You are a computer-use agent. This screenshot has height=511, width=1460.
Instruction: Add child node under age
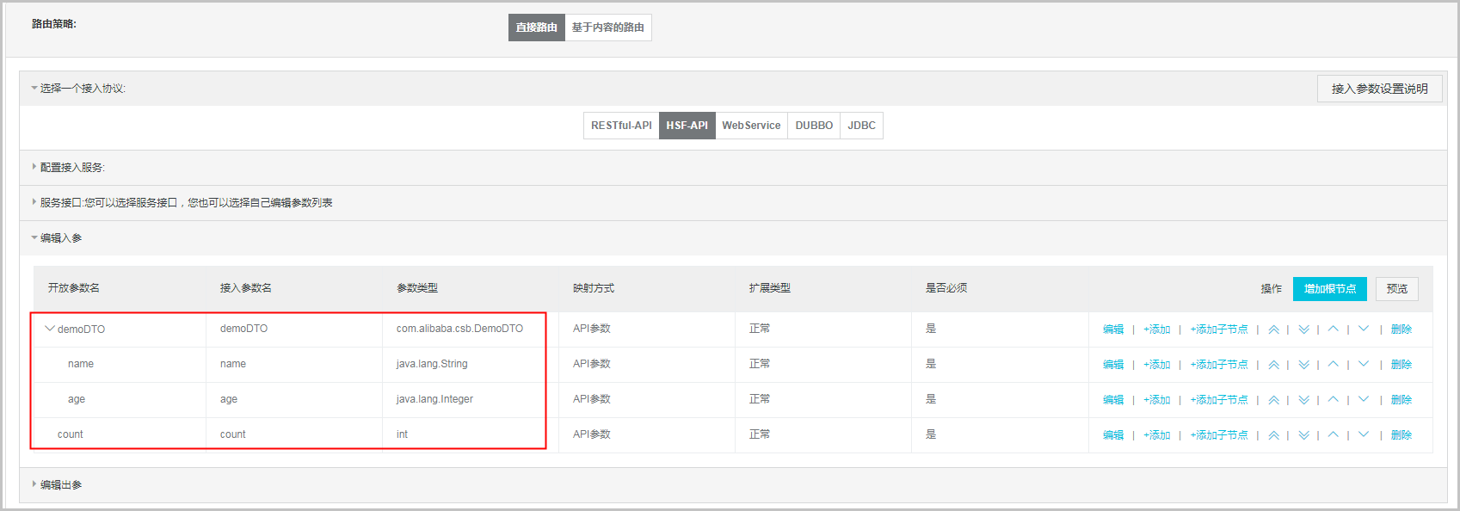point(1219,400)
